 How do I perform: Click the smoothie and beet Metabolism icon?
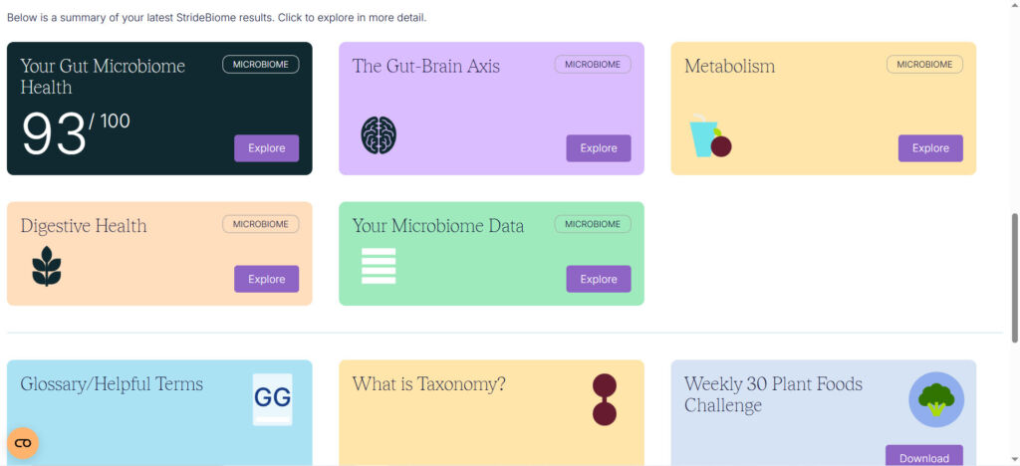[x=710, y=137]
